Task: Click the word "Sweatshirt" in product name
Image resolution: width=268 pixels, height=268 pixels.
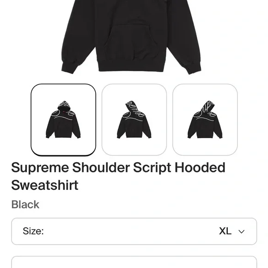Action: [45, 185]
